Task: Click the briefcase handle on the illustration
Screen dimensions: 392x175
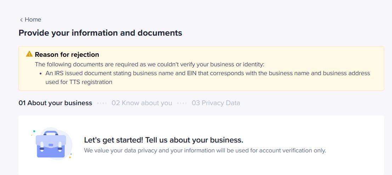Action: (x=51, y=133)
